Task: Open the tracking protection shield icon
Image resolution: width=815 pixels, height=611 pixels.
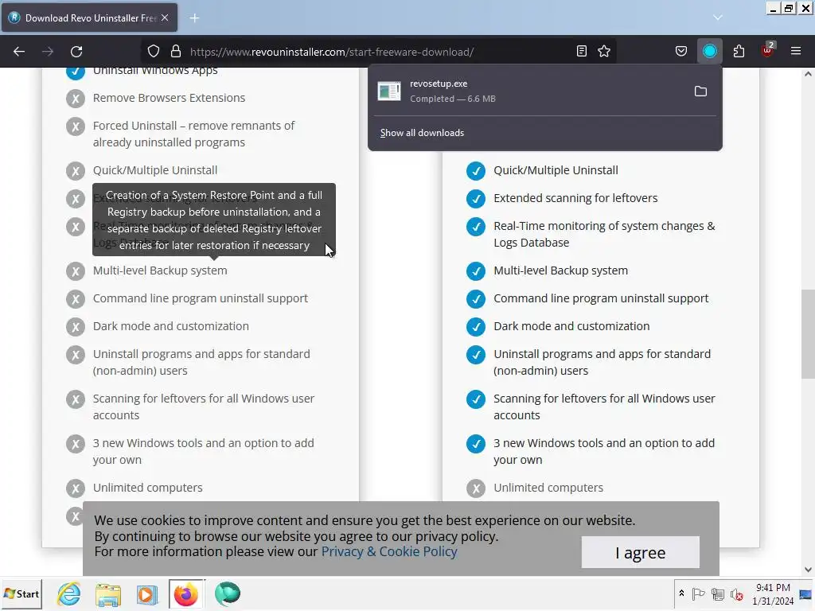Action: tap(154, 52)
